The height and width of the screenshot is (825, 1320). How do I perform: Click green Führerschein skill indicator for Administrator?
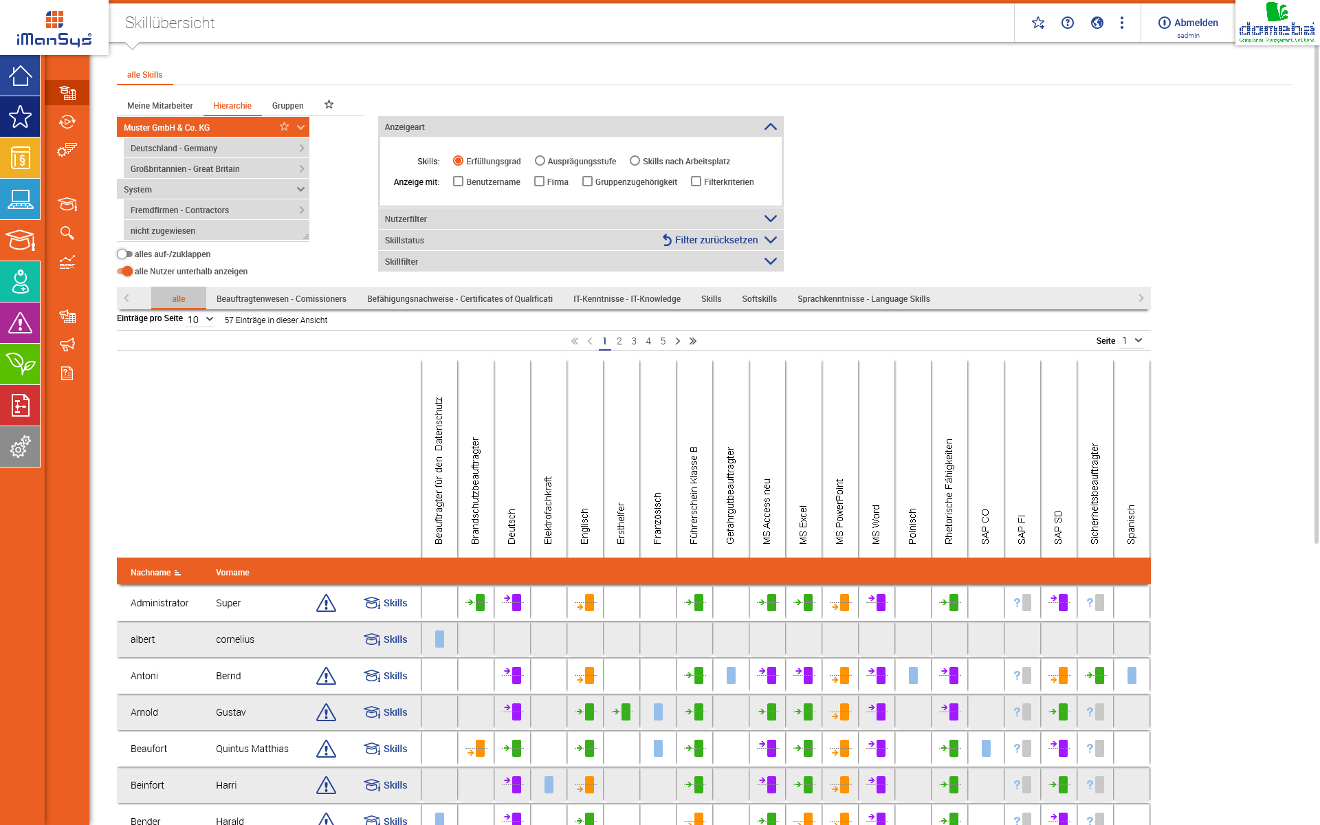[x=698, y=603]
